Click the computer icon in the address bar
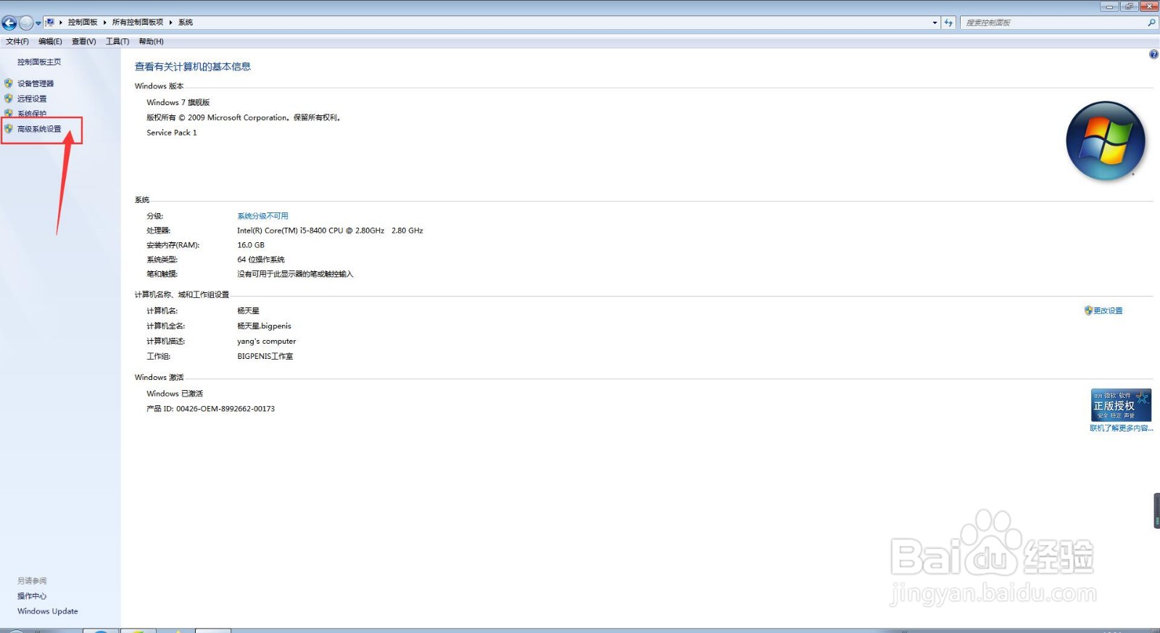Image resolution: width=1160 pixels, height=633 pixels. 50,22
